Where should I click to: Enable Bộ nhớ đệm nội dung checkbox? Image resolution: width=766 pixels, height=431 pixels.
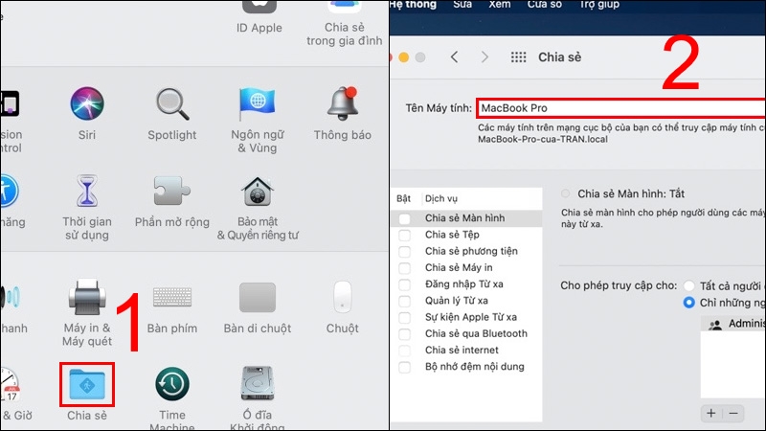[404, 367]
